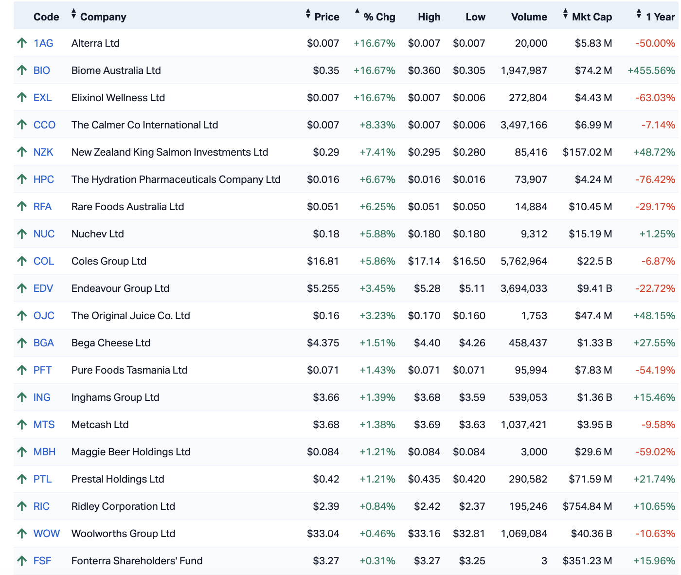
Task: Sort table by % Chg column
Action: (x=375, y=17)
